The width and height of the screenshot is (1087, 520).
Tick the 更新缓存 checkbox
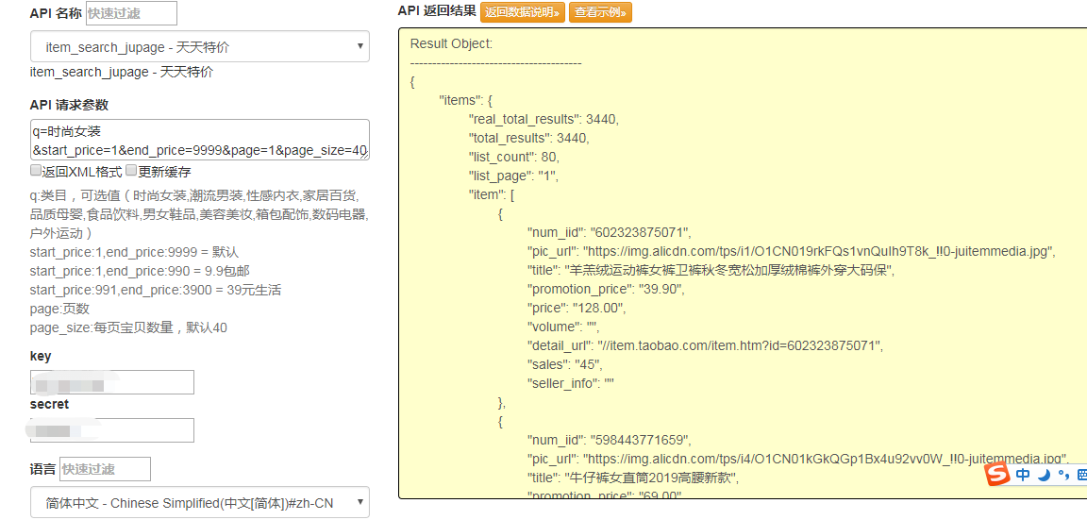click(131, 171)
